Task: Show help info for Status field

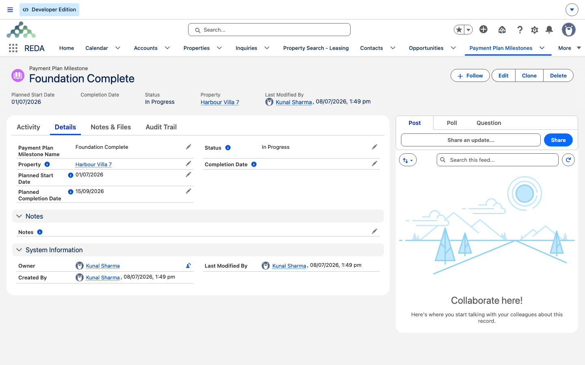Action: (x=228, y=148)
